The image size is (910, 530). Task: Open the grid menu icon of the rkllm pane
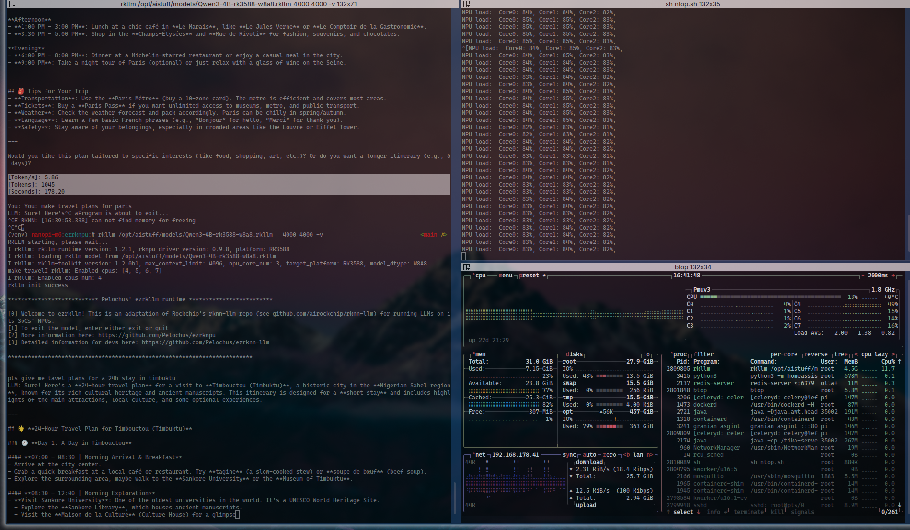[x=12, y=4]
